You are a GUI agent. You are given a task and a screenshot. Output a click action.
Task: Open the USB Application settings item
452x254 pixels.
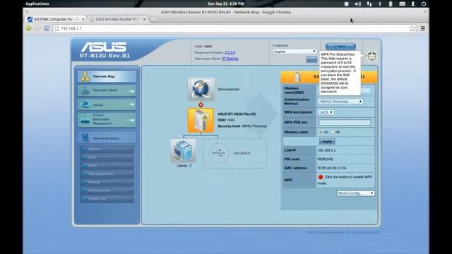107,174
